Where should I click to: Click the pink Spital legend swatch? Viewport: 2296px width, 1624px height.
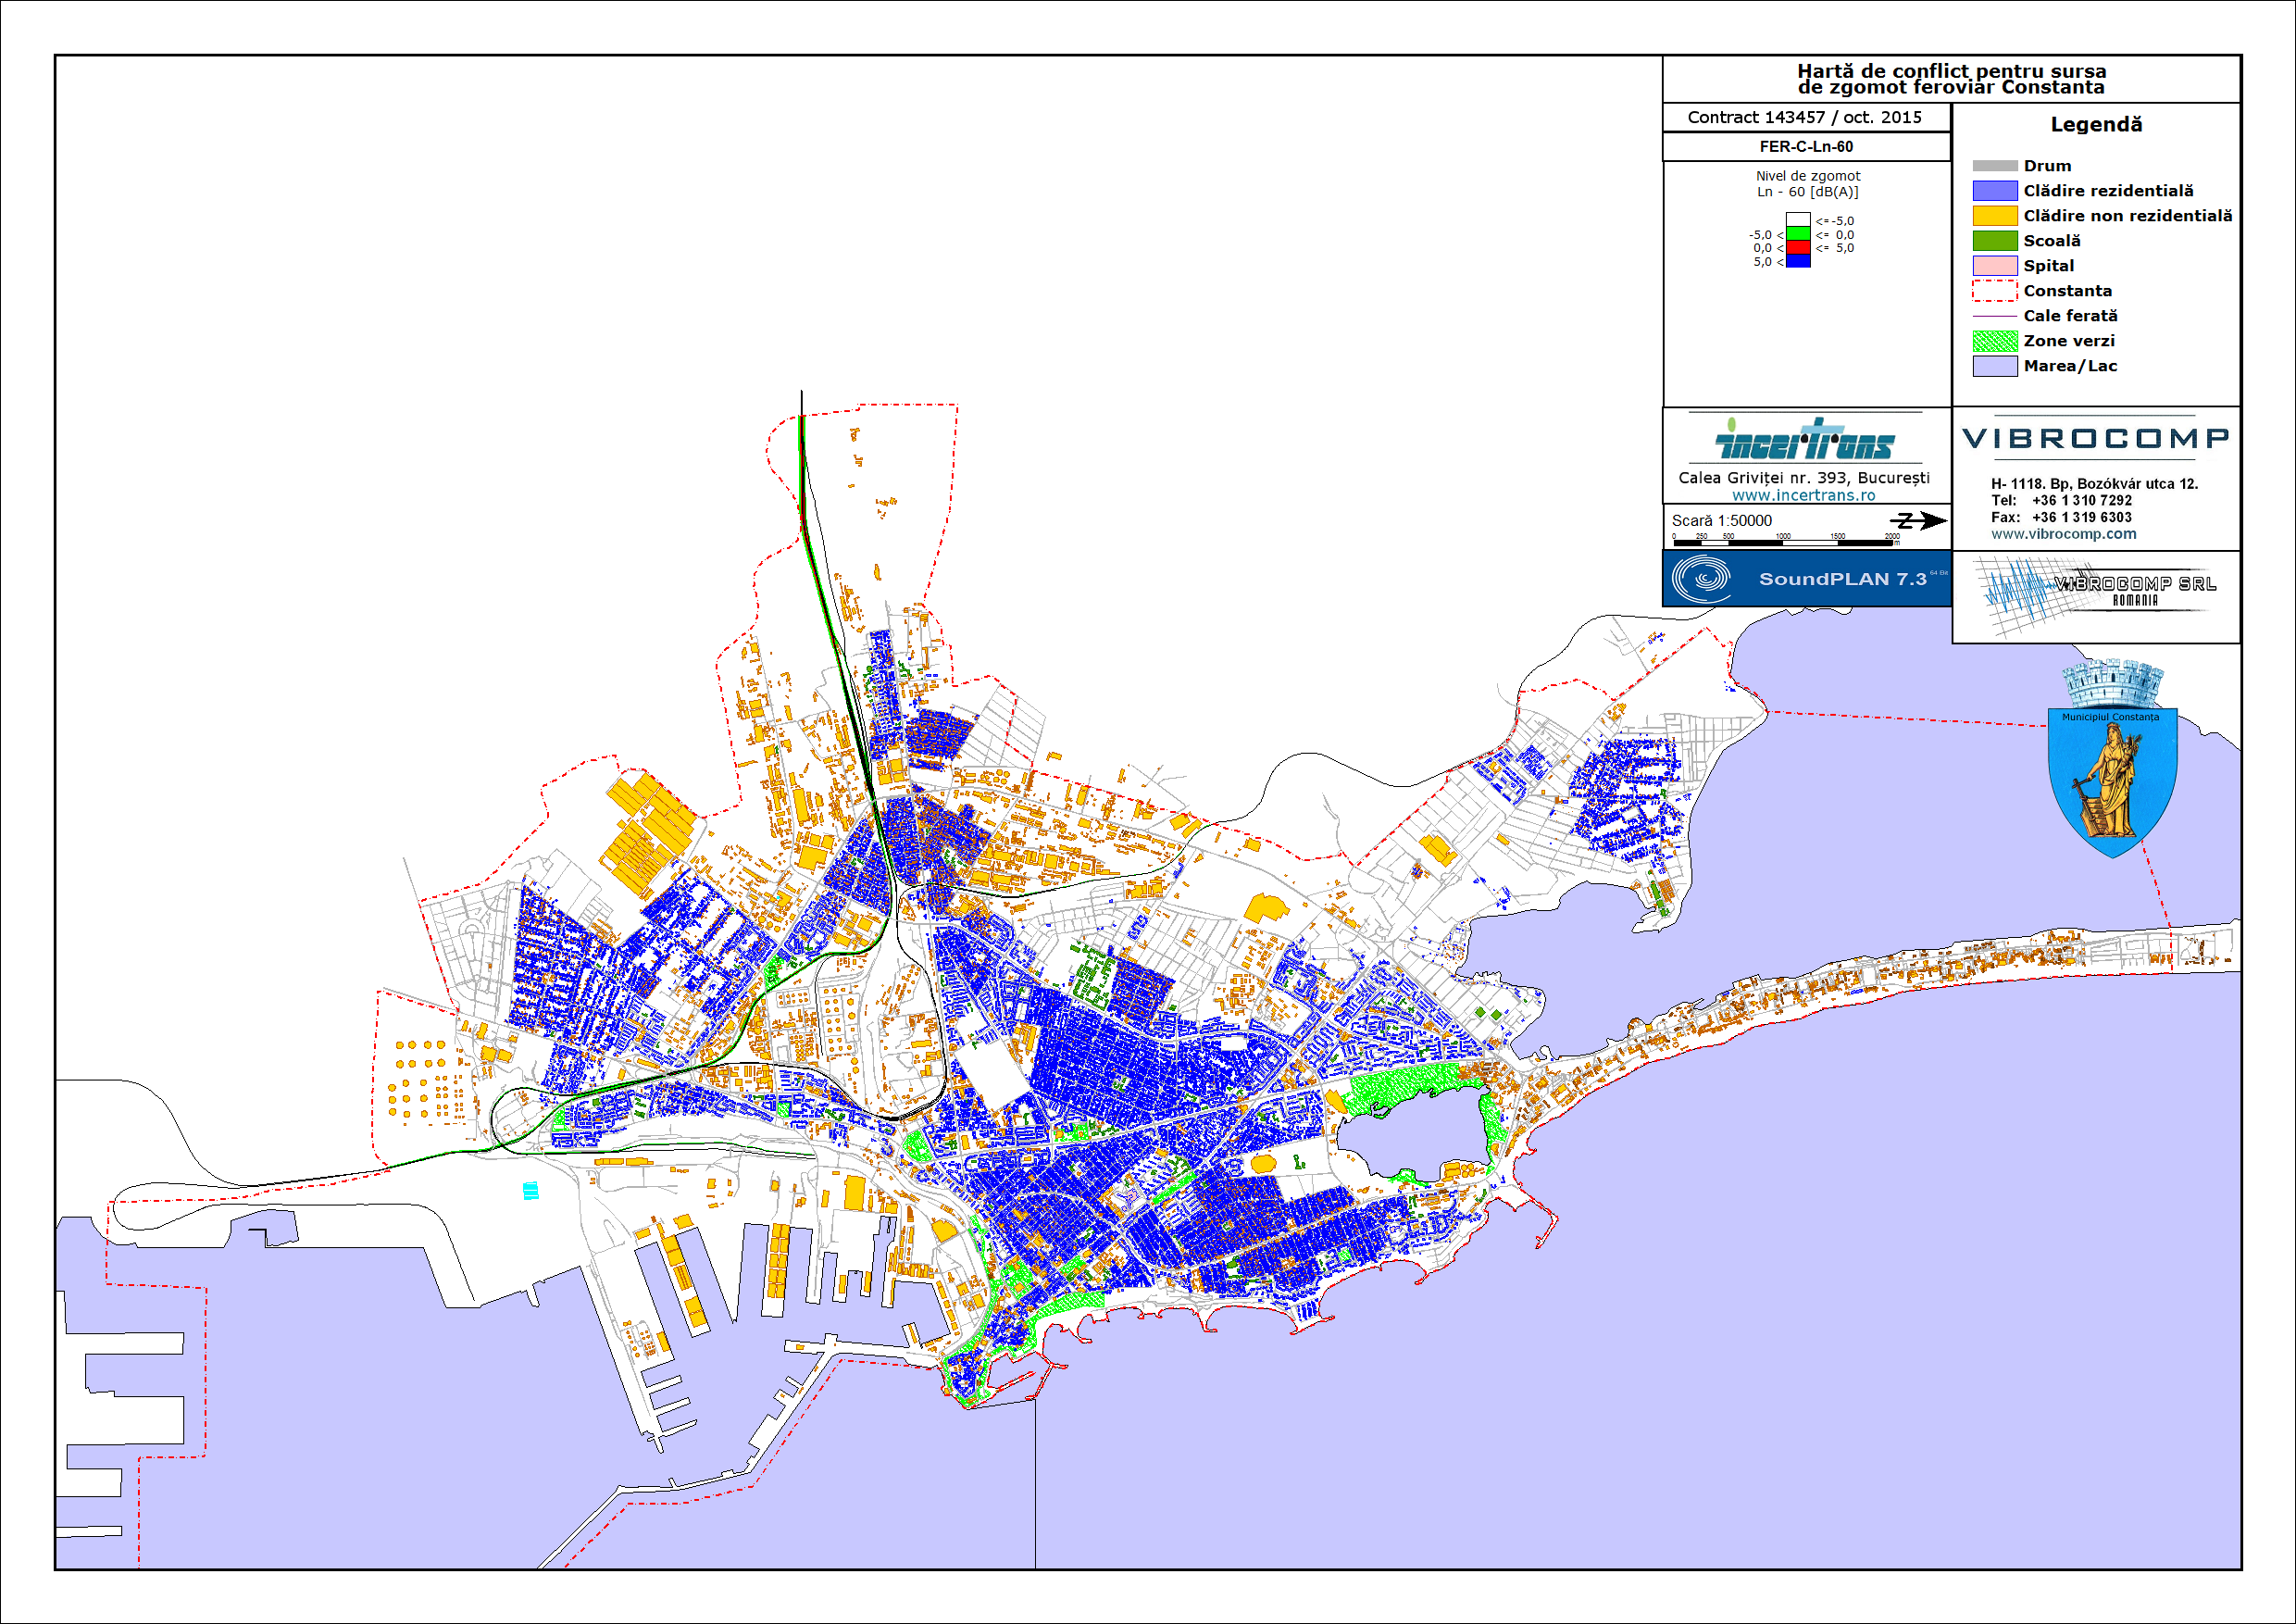[1994, 266]
